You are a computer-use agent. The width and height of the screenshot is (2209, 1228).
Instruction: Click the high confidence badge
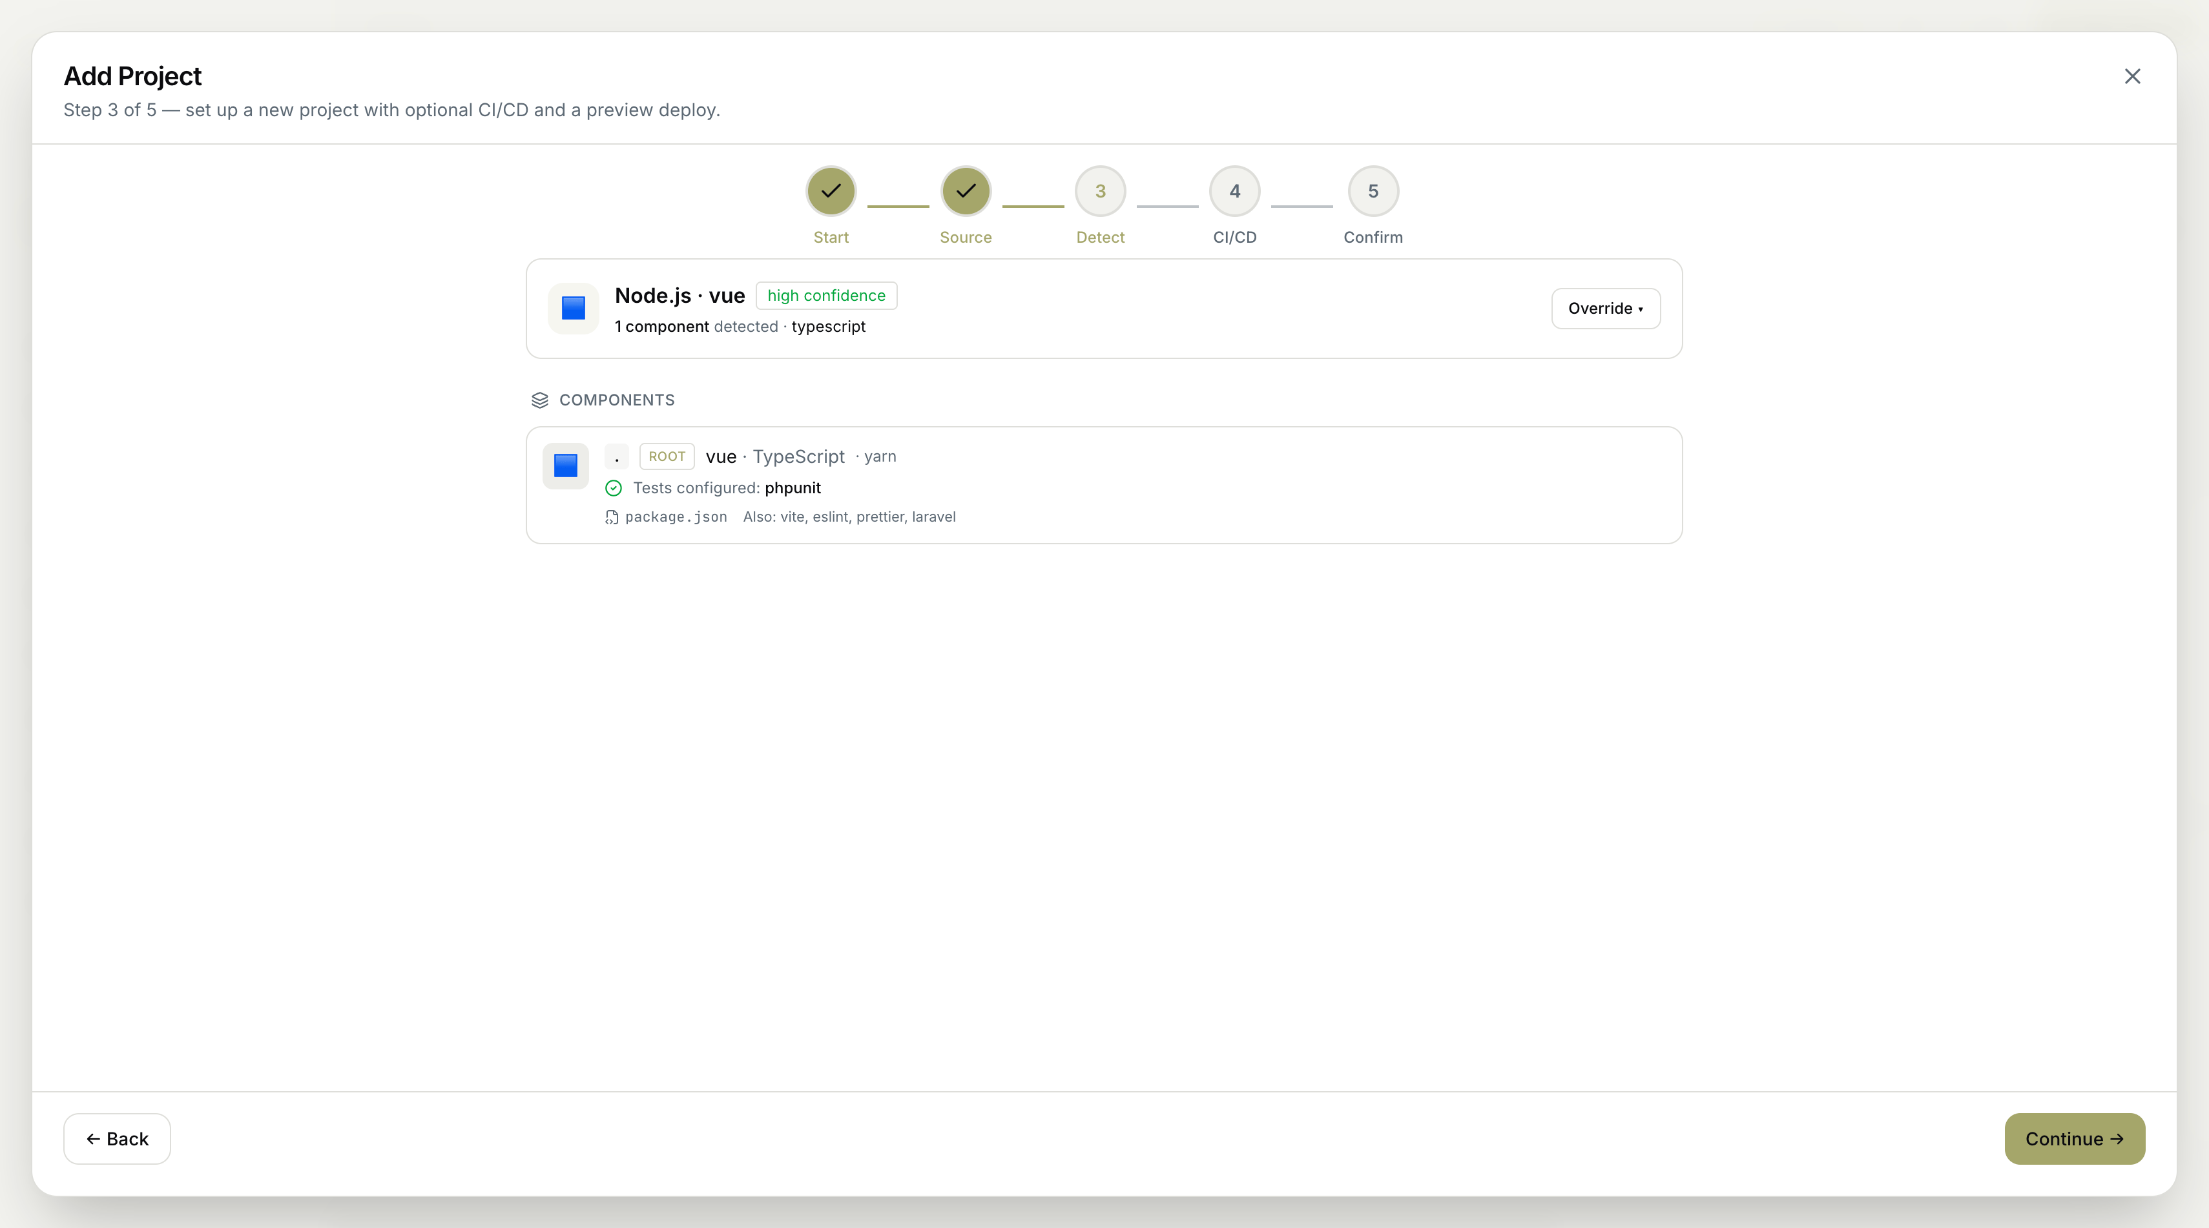click(x=826, y=296)
